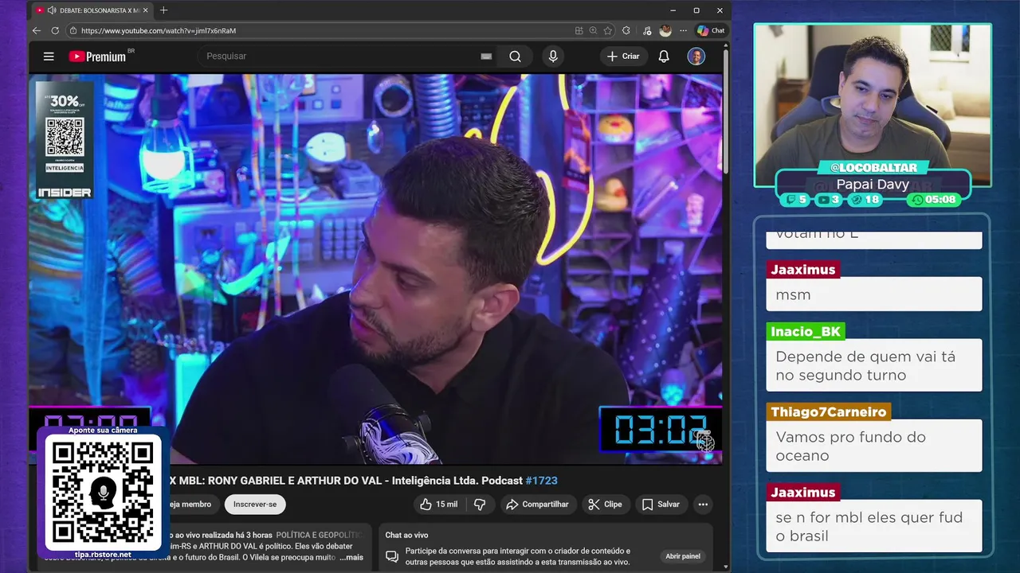Click chat username Inacio_BK

coord(806,332)
